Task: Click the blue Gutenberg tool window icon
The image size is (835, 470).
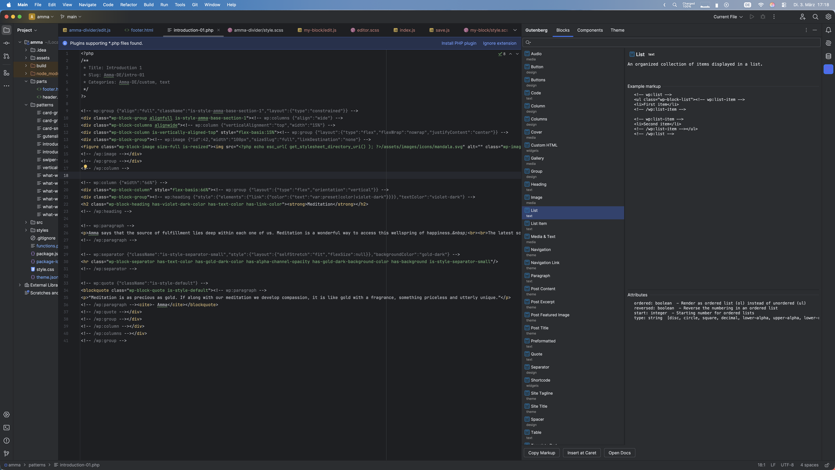Action: click(x=828, y=69)
